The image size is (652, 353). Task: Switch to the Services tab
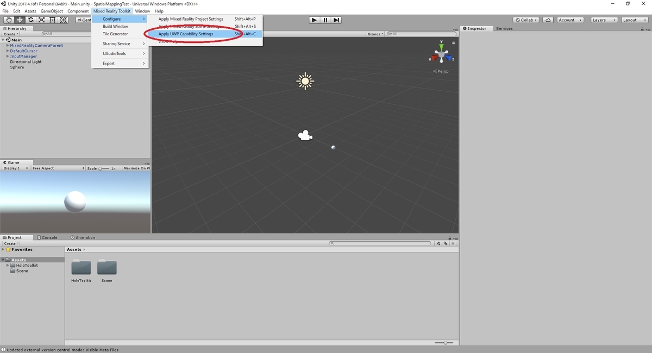[x=504, y=28]
